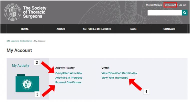Open View/Download Certificates link
The width and height of the screenshot is (190, 102).
119,73
